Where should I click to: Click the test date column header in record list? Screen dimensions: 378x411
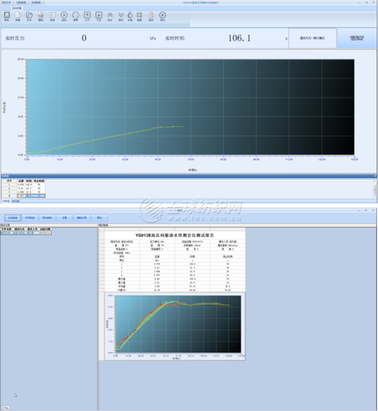45,229
